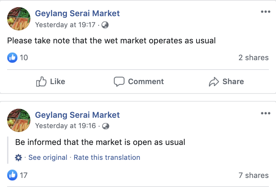Open the first post's three-dot options menu

click(265, 12)
